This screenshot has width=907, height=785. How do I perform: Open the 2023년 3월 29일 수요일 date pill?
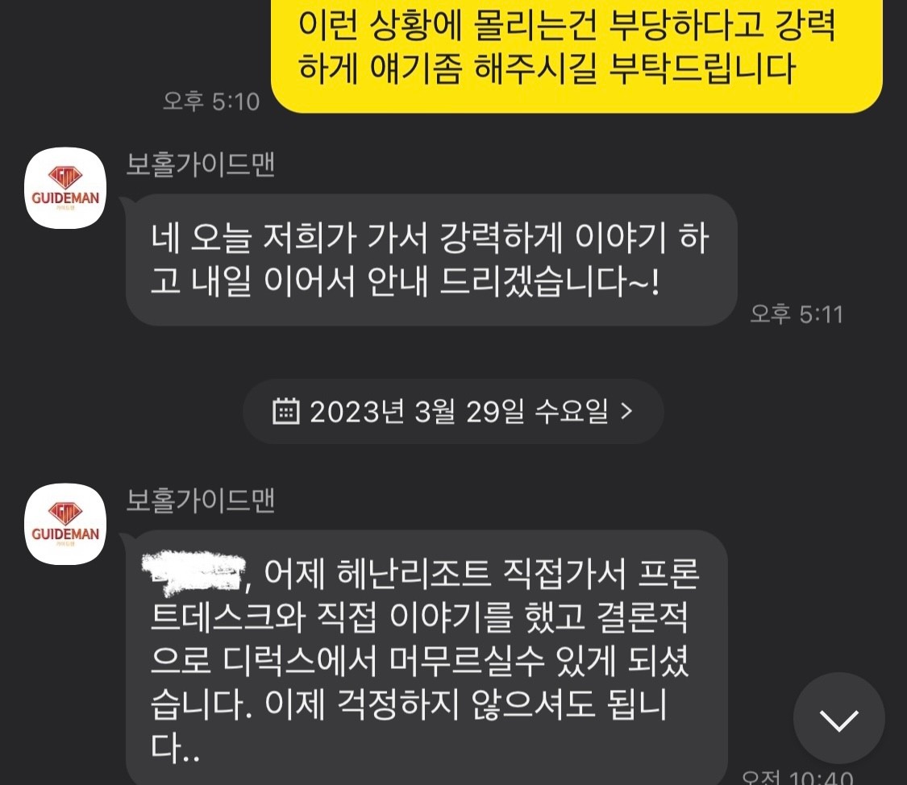[453, 411]
